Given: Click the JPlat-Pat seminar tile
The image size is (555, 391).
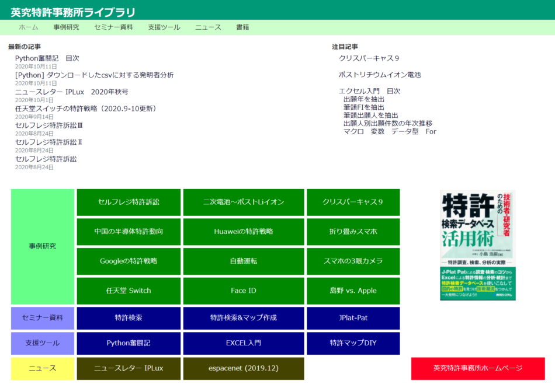Looking at the screenshot, I should 353,318.
